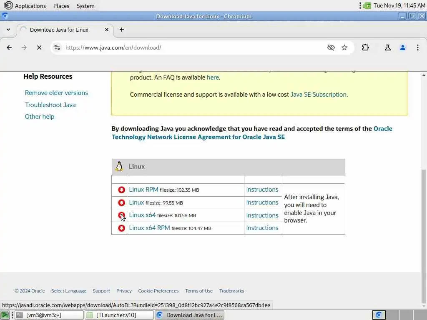Click the crossed-eye tracking protection icon
Screen dimensions: 427x320
pos(331,47)
